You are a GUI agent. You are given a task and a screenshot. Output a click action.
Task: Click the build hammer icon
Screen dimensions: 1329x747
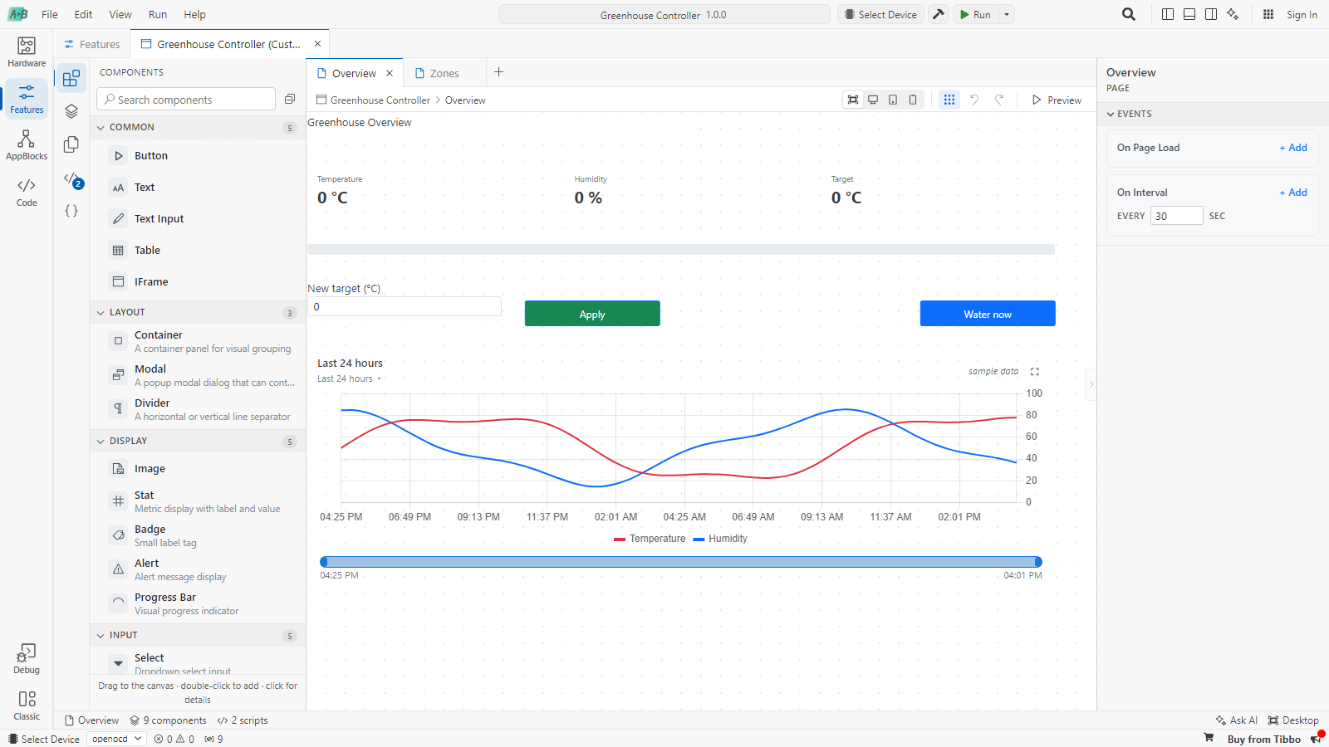[939, 14]
